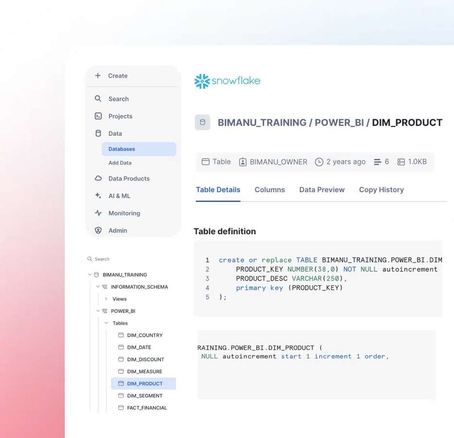Click 'primary key (PRODUCT_KEY)' code line
The height and width of the screenshot is (438, 454).
click(289, 288)
